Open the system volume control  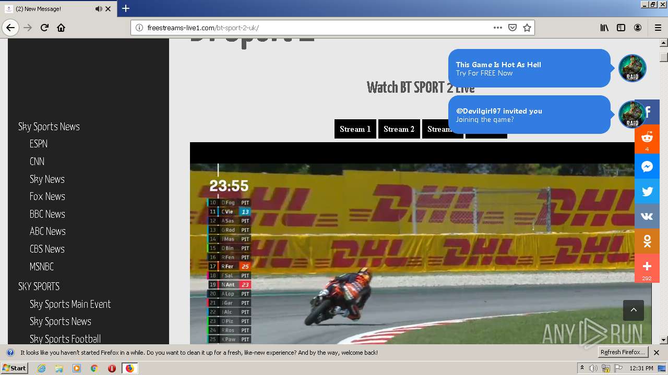click(x=593, y=368)
